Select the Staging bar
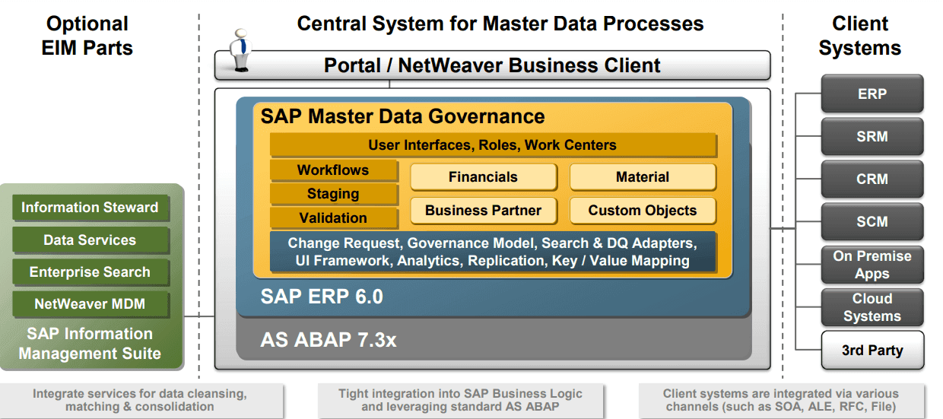943x419 pixels. (x=333, y=194)
